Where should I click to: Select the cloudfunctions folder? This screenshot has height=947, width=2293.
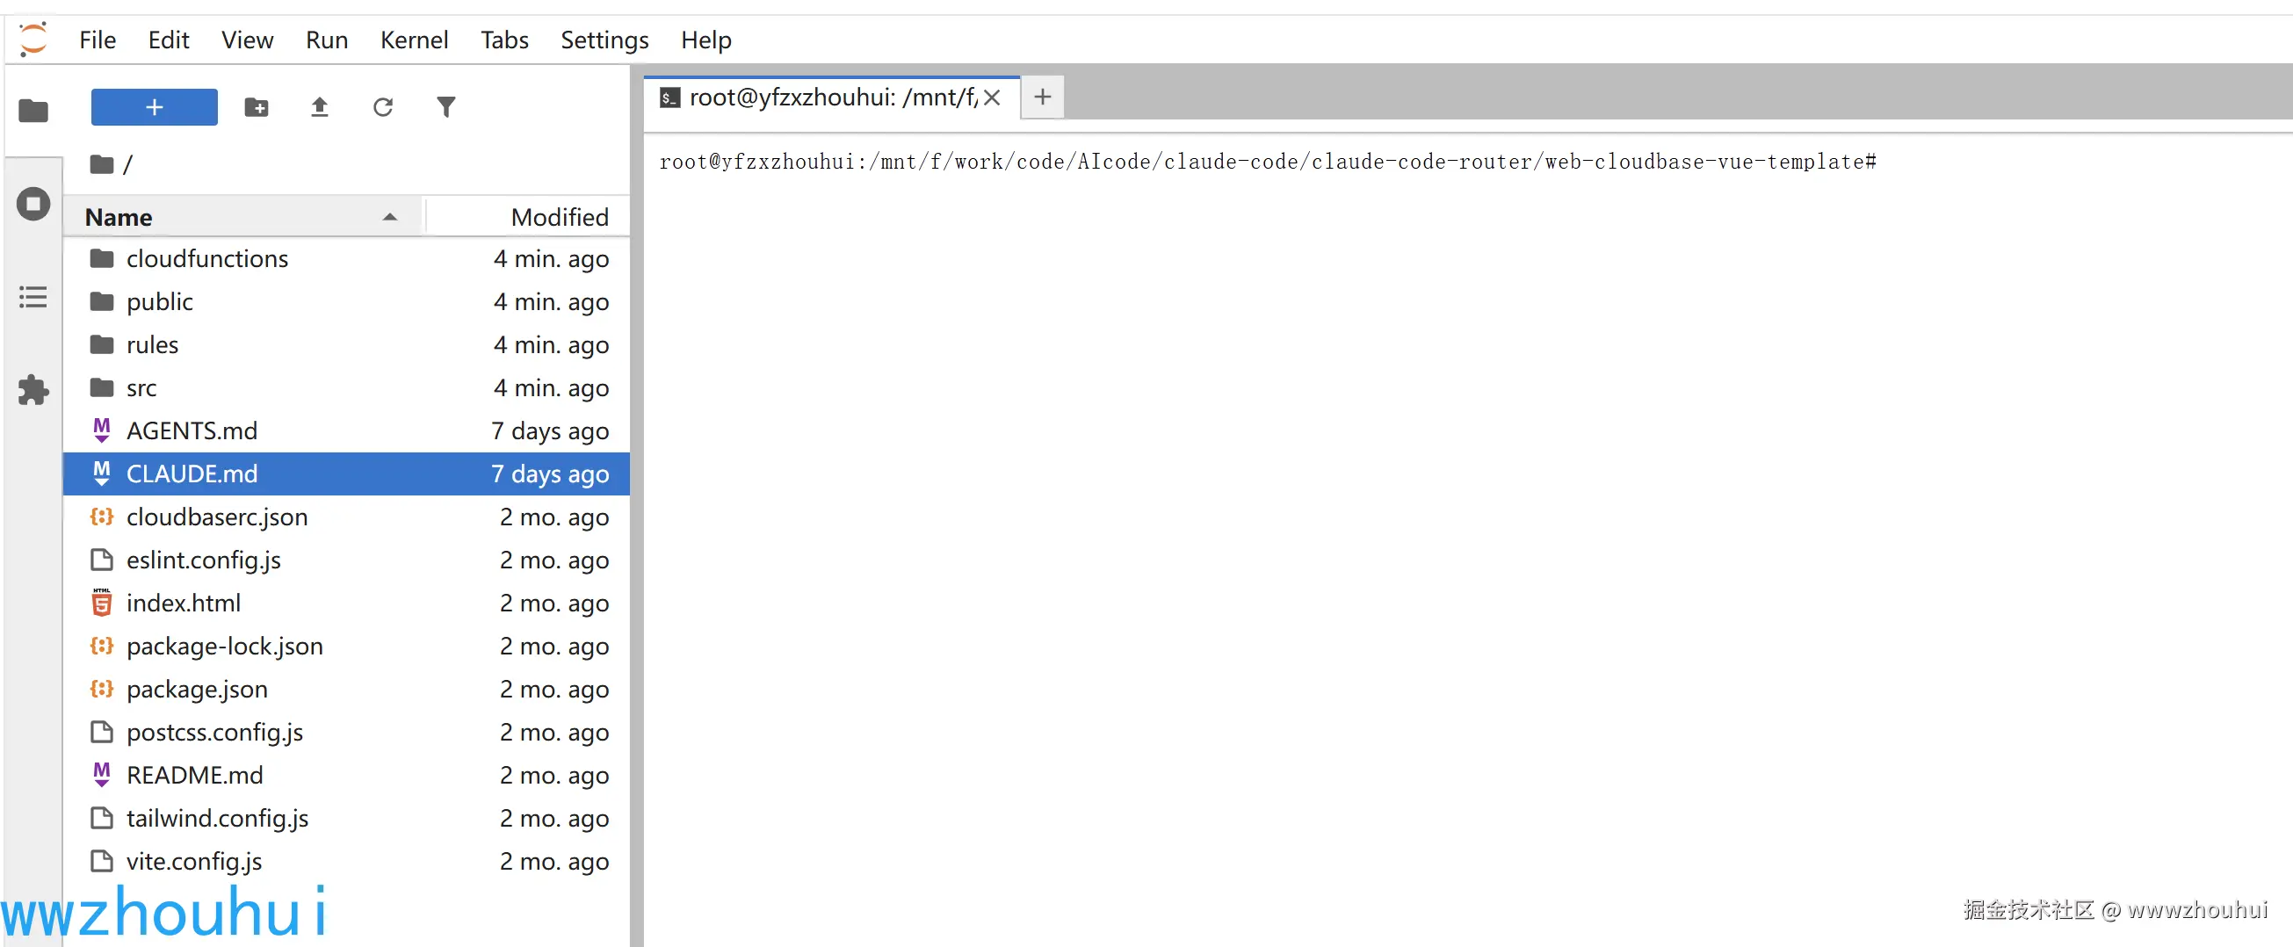coord(346,259)
